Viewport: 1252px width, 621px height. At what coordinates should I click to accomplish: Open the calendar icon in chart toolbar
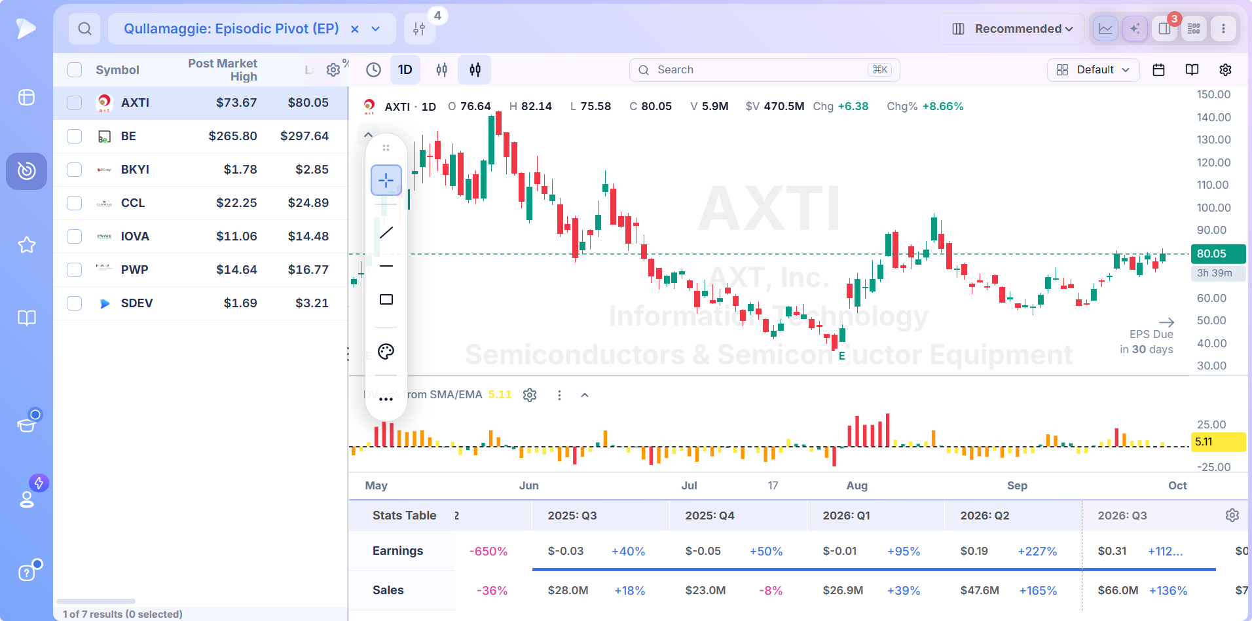(1158, 69)
